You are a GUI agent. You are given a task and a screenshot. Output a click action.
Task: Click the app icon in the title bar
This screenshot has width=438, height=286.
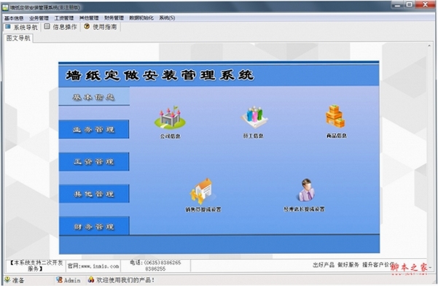click(5, 7)
